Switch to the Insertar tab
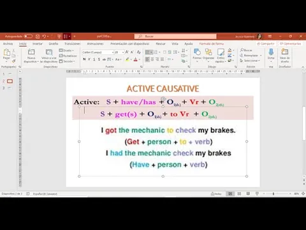The width and height of the screenshot is (306, 230). tap(38, 43)
